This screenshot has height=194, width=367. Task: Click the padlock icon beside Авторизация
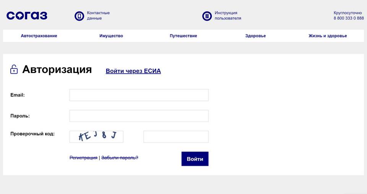pos(14,70)
